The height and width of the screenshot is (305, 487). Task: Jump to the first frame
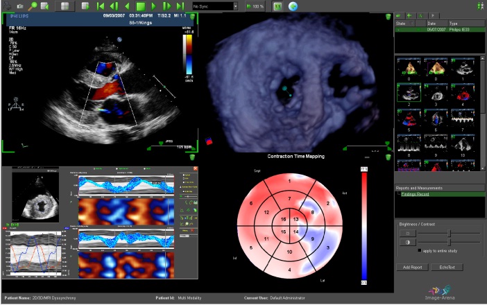pyautogui.click(x=101, y=6)
